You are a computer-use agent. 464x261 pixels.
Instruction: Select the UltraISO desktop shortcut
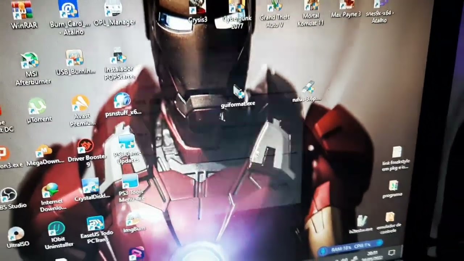click(17, 238)
